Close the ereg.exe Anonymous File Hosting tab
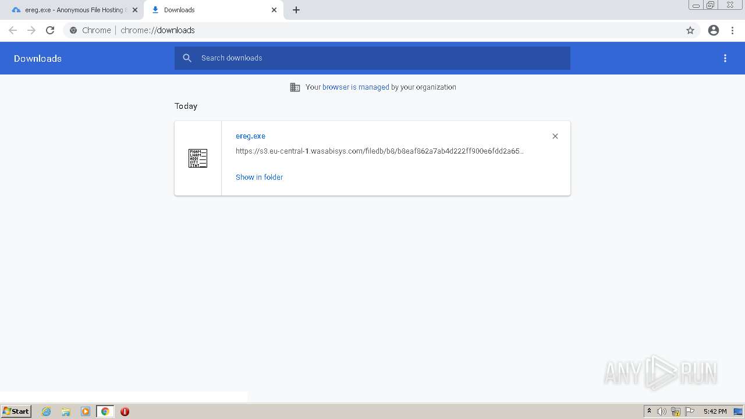 (135, 10)
